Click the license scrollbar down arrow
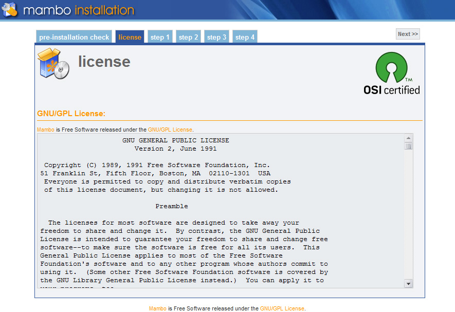The height and width of the screenshot is (312, 455). coord(408,284)
